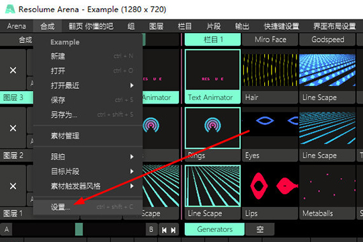Open the 快捷键设置 menu
Screen dimensions: 363x242
tap(282, 26)
